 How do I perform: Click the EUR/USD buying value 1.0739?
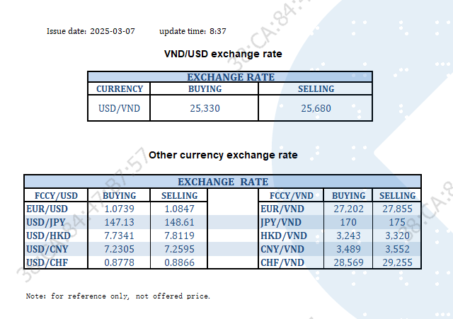(x=120, y=209)
